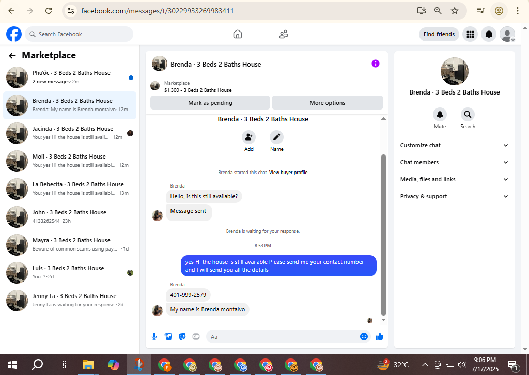Focus the Search Facebook field
This screenshot has height=375, width=529.
(79, 34)
